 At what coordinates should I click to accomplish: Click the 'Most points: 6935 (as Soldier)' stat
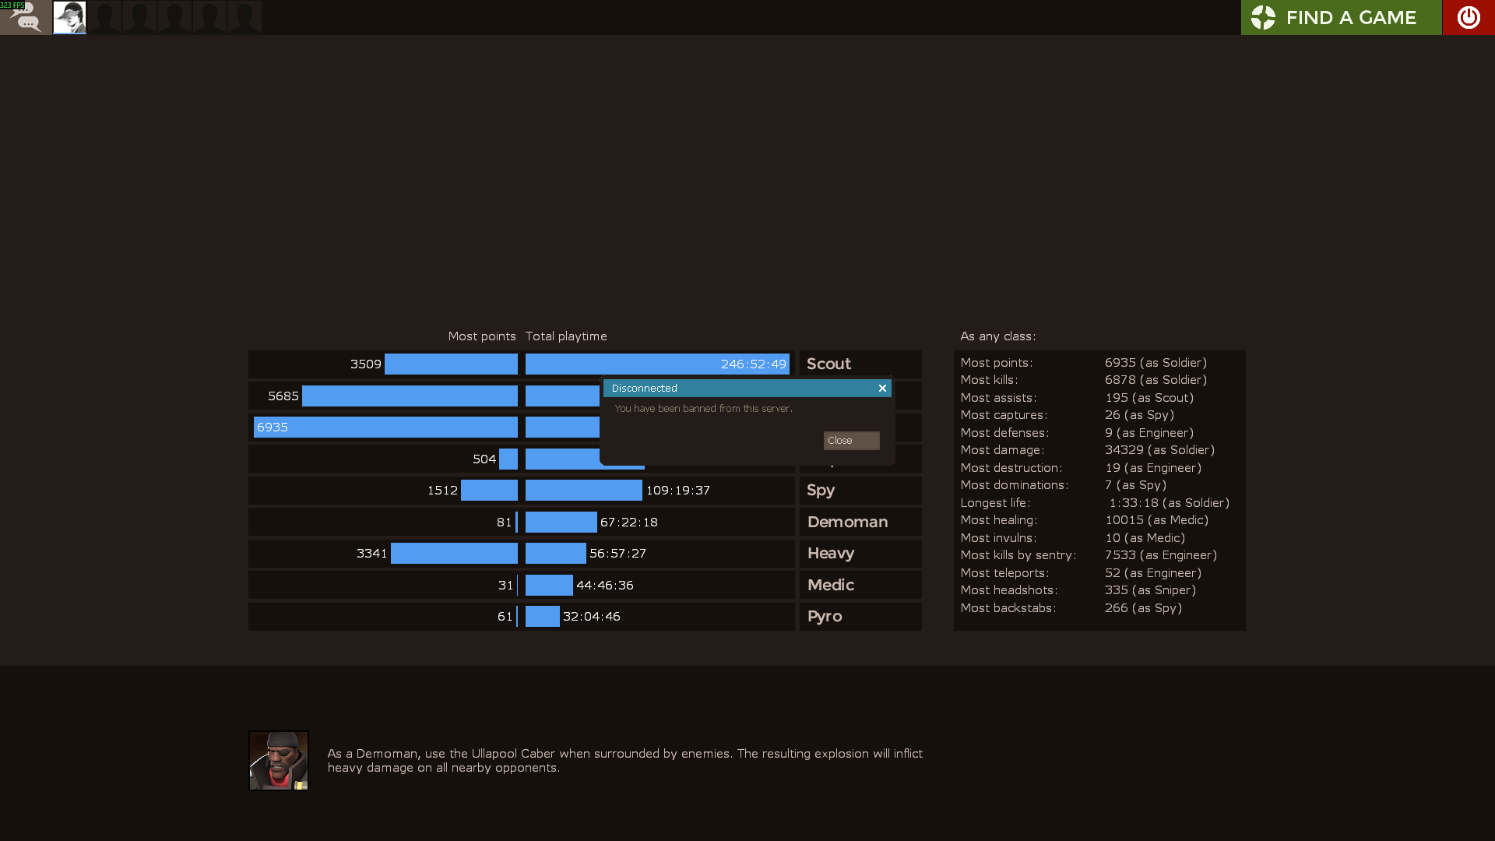pos(1084,363)
